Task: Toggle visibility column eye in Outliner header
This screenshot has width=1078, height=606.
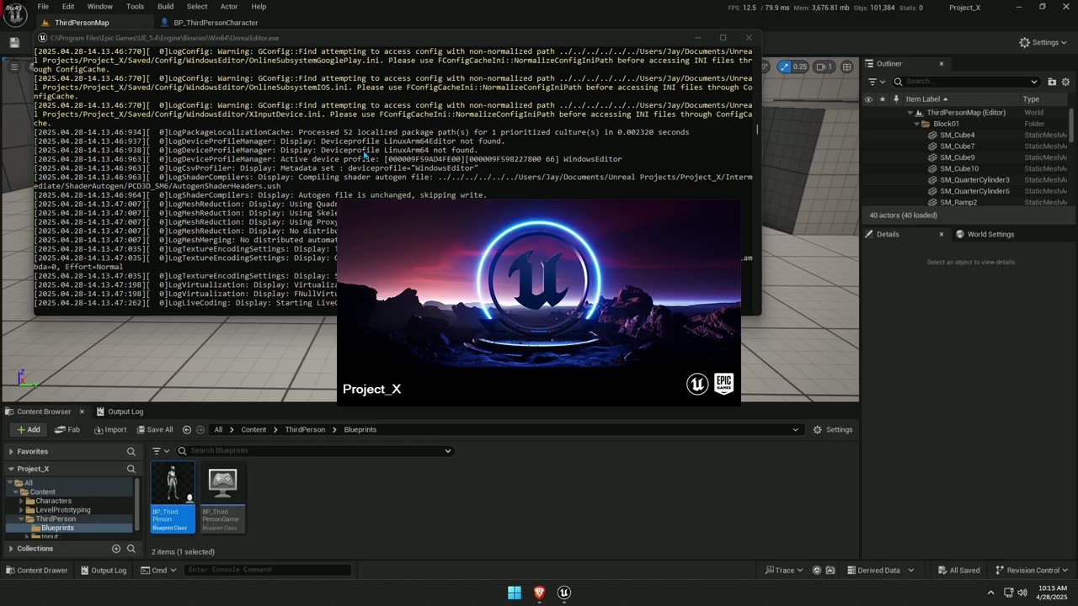Action: pyautogui.click(x=868, y=99)
